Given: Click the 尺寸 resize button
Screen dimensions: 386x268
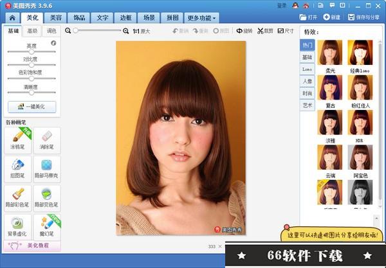Looking at the screenshot, I should pos(286,31).
